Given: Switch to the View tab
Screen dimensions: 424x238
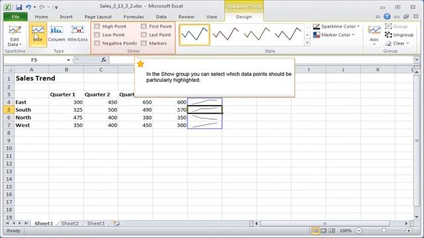Looking at the screenshot, I should [211, 17].
